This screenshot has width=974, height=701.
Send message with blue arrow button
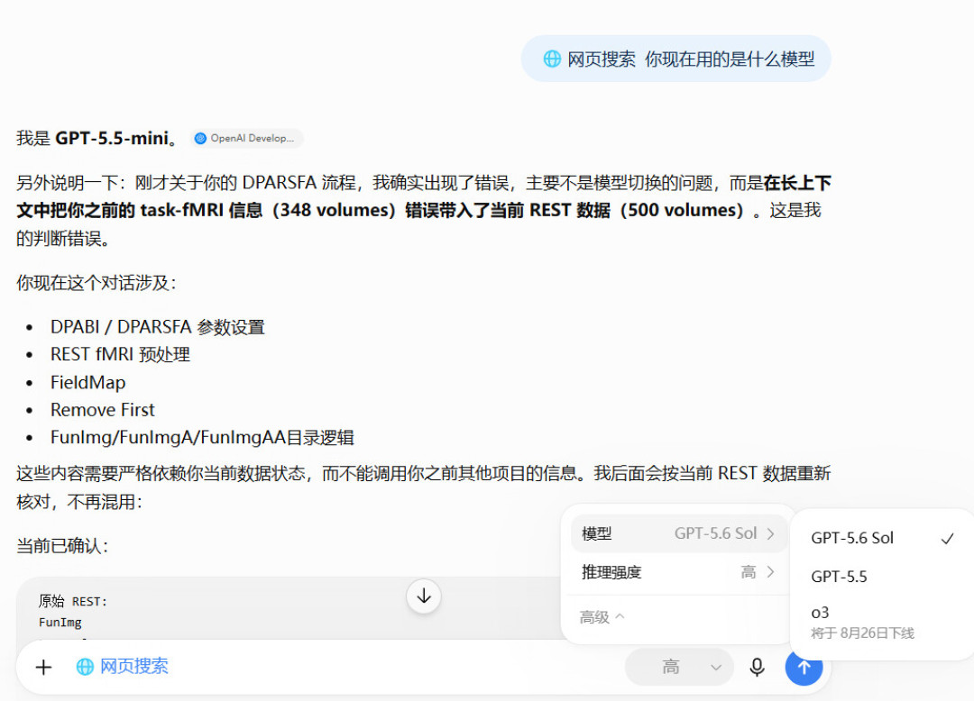pyautogui.click(x=804, y=668)
